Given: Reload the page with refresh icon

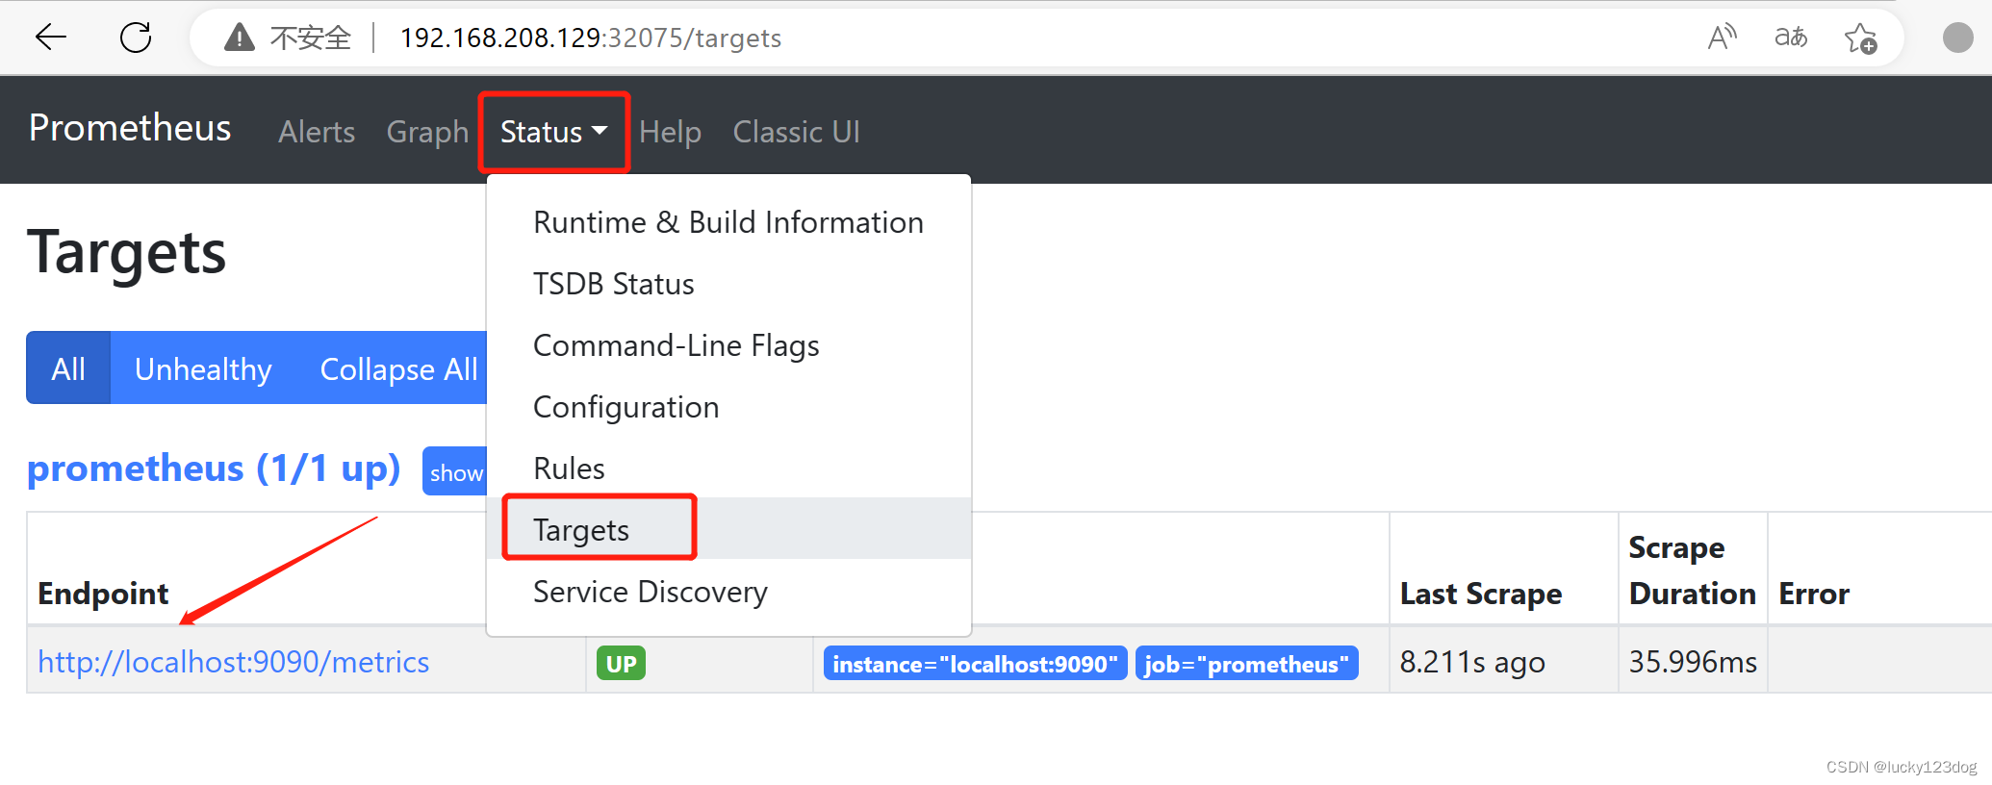Looking at the screenshot, I should (136, 38).
